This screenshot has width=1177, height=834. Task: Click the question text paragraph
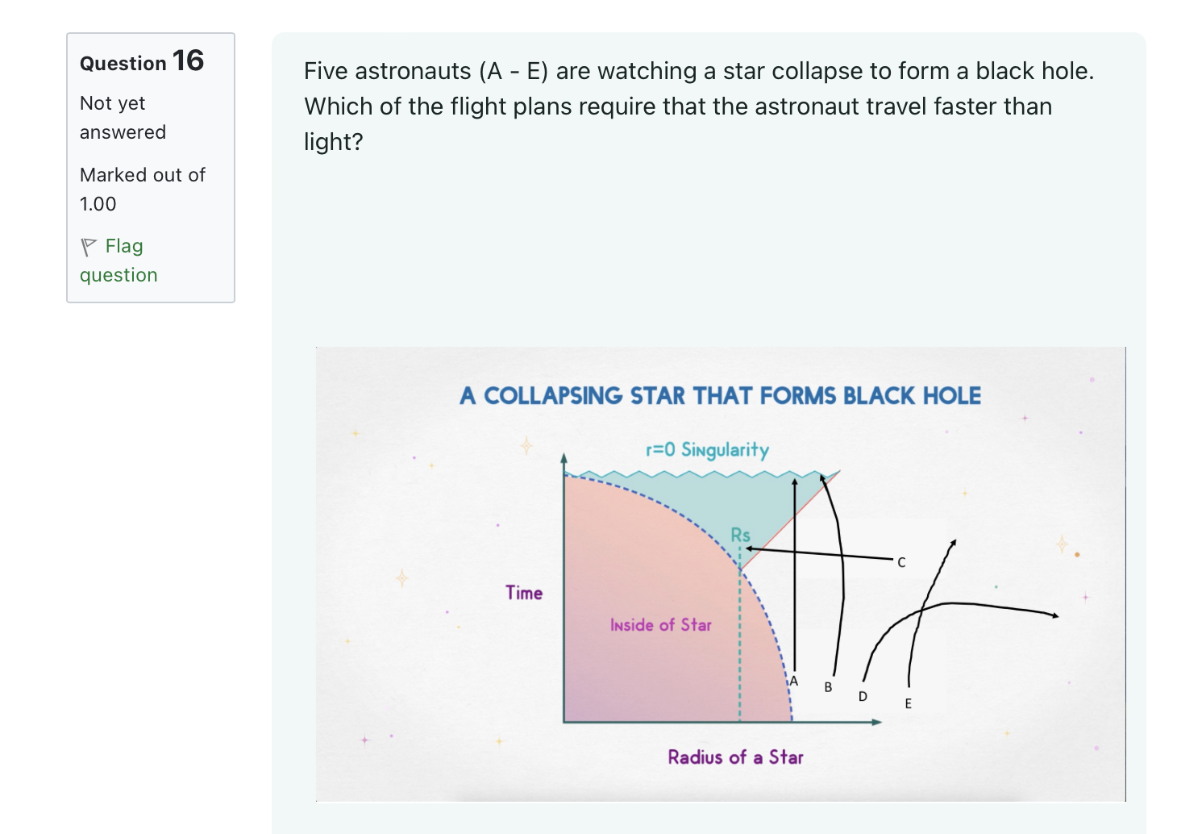pyautogui.click(x=698, y=106)
